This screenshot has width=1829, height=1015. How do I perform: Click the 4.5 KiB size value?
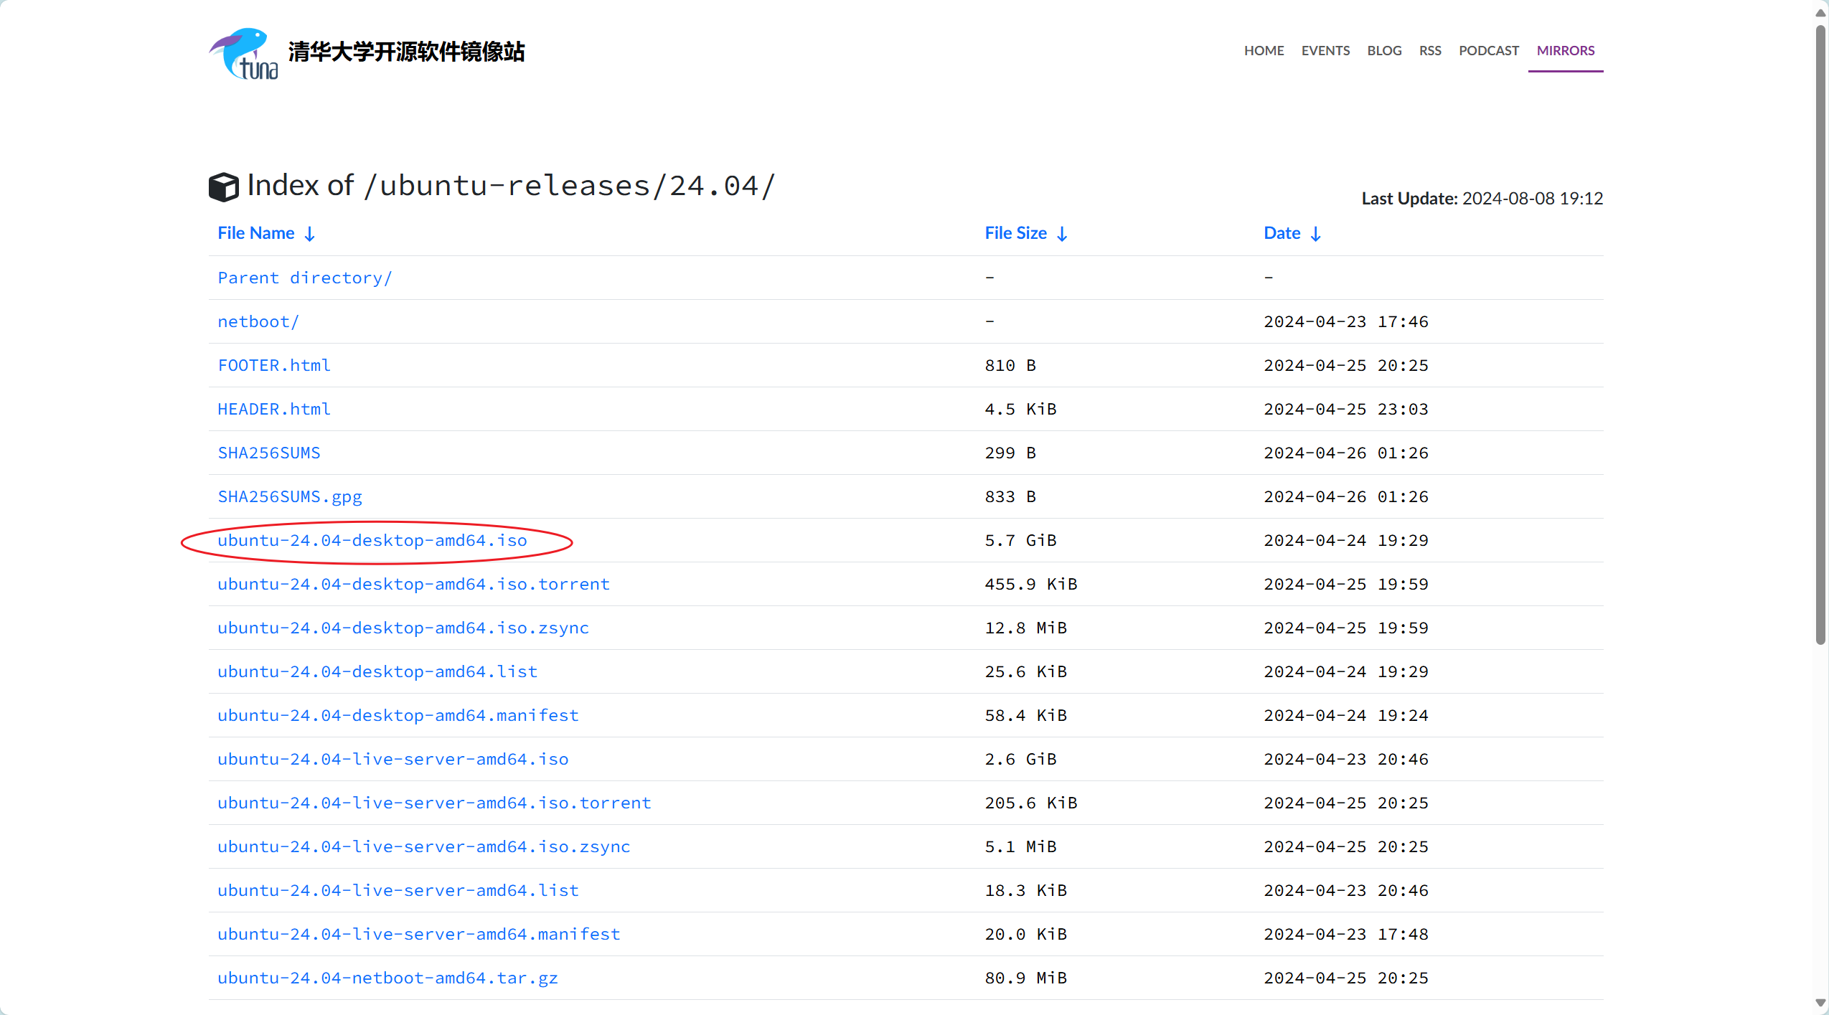pos(1020,409)
